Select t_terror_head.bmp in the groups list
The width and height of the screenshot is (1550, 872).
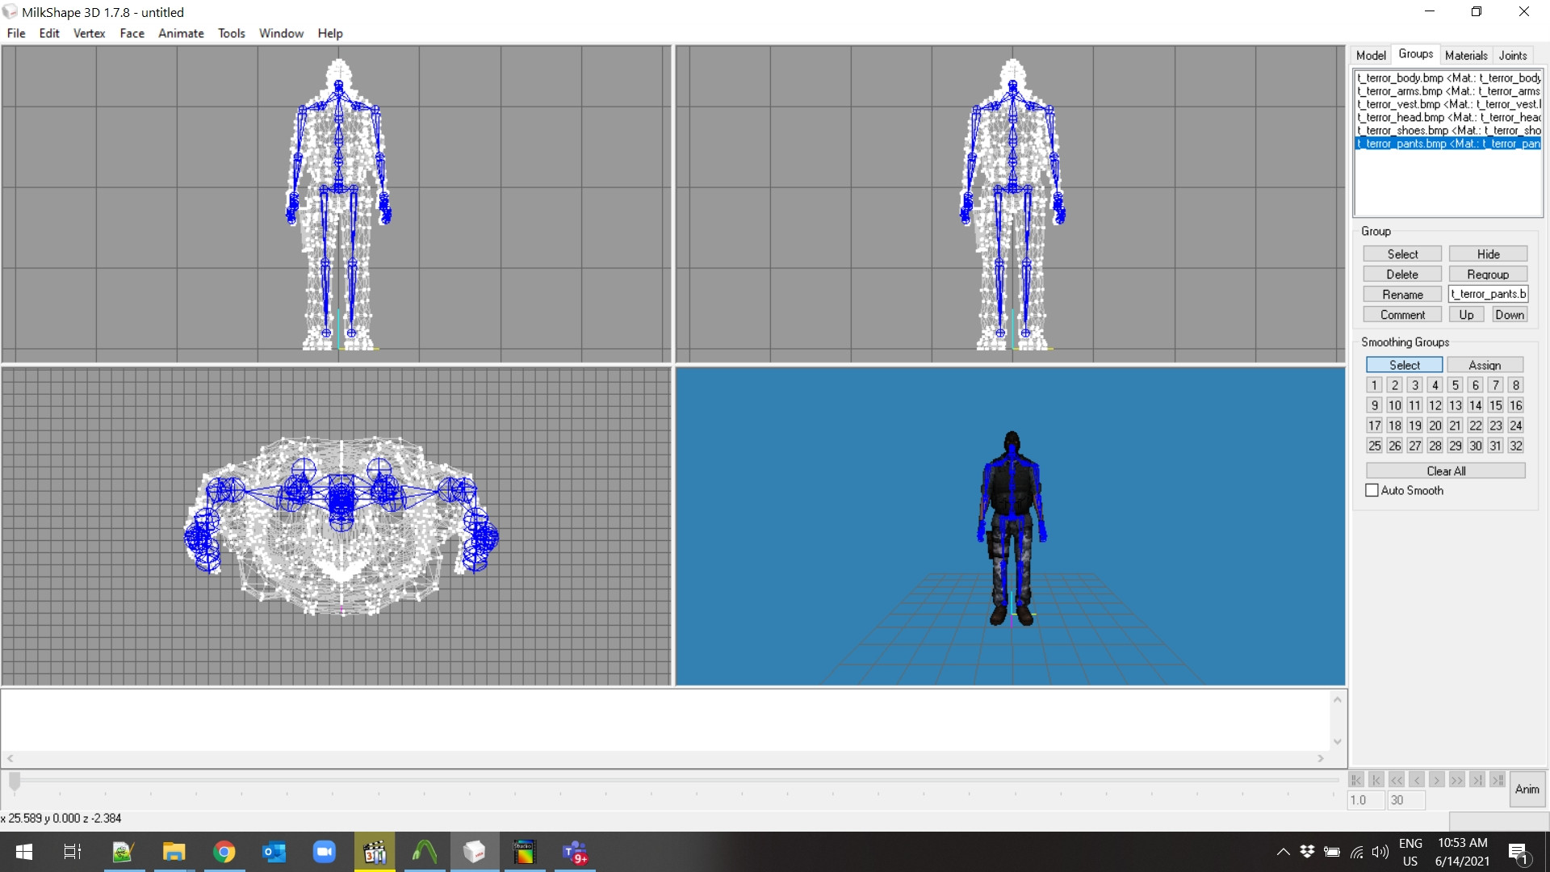pyautogui.click(x=1445, y=117)
